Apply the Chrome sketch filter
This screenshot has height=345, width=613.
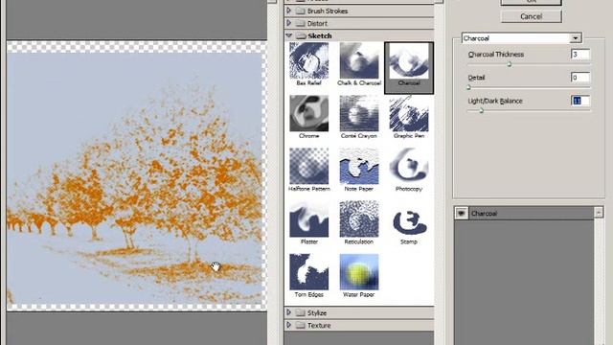pos(308,113)
